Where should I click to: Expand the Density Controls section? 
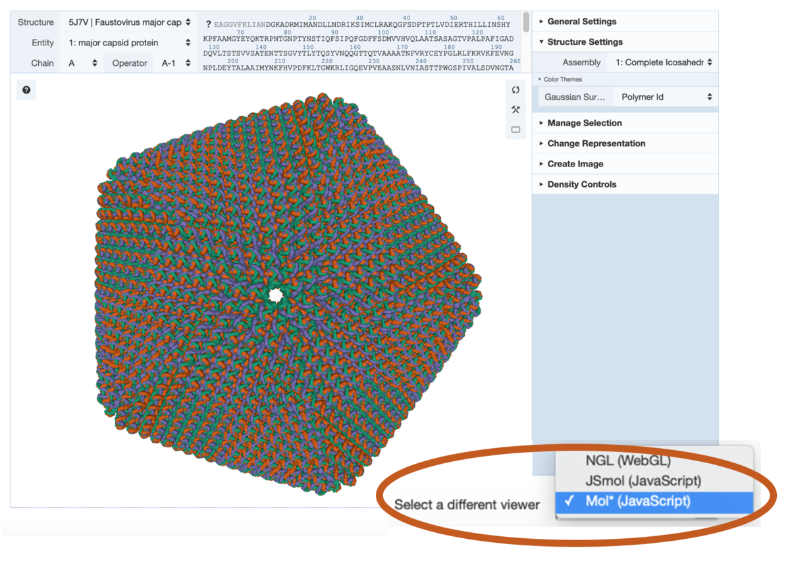[x=581, y=184]
